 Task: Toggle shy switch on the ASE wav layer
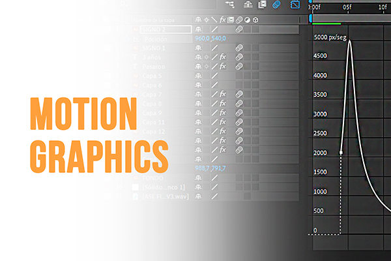tap(198, 196)
